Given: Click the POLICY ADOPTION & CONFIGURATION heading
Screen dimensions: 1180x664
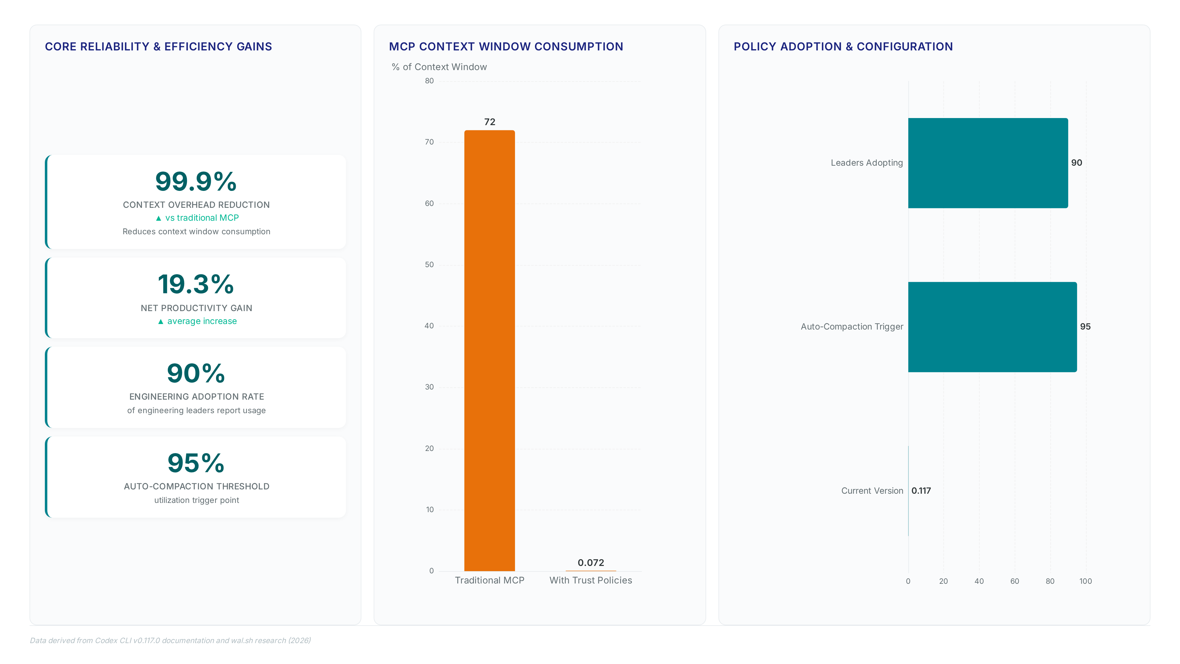Looking at the screenshot, I should click(x=843, y=46).
